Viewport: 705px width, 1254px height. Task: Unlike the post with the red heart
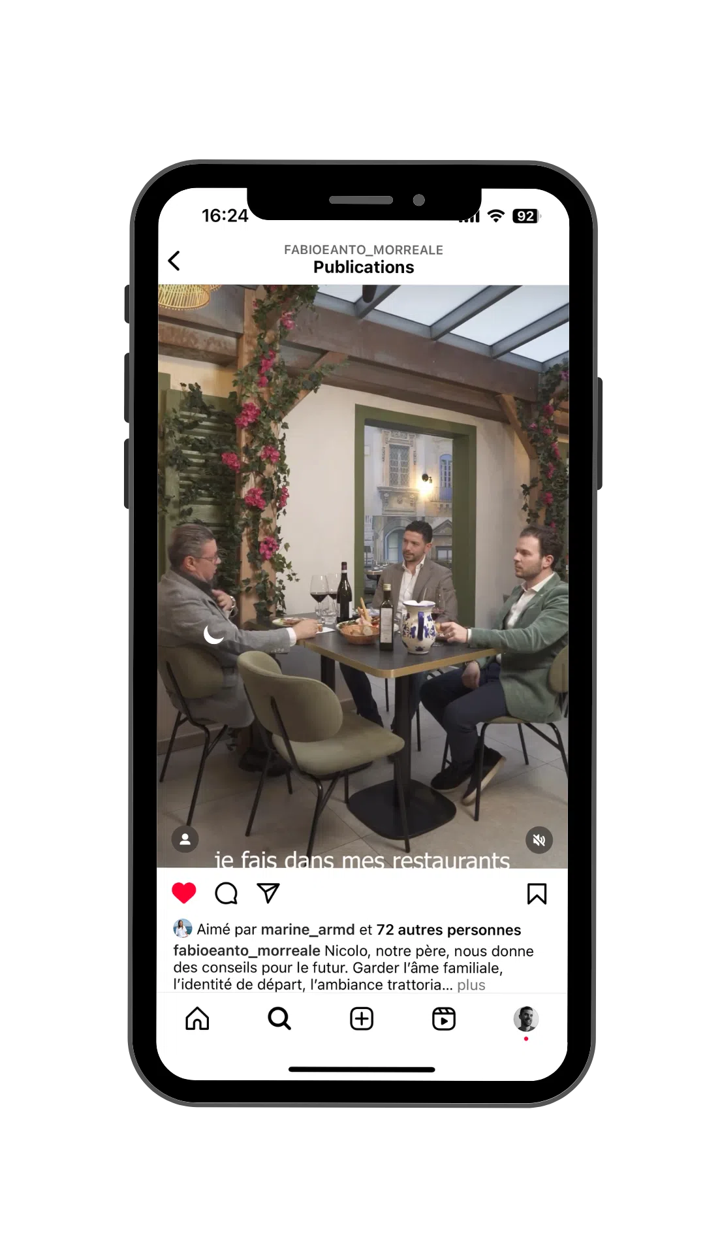(184, 893)
